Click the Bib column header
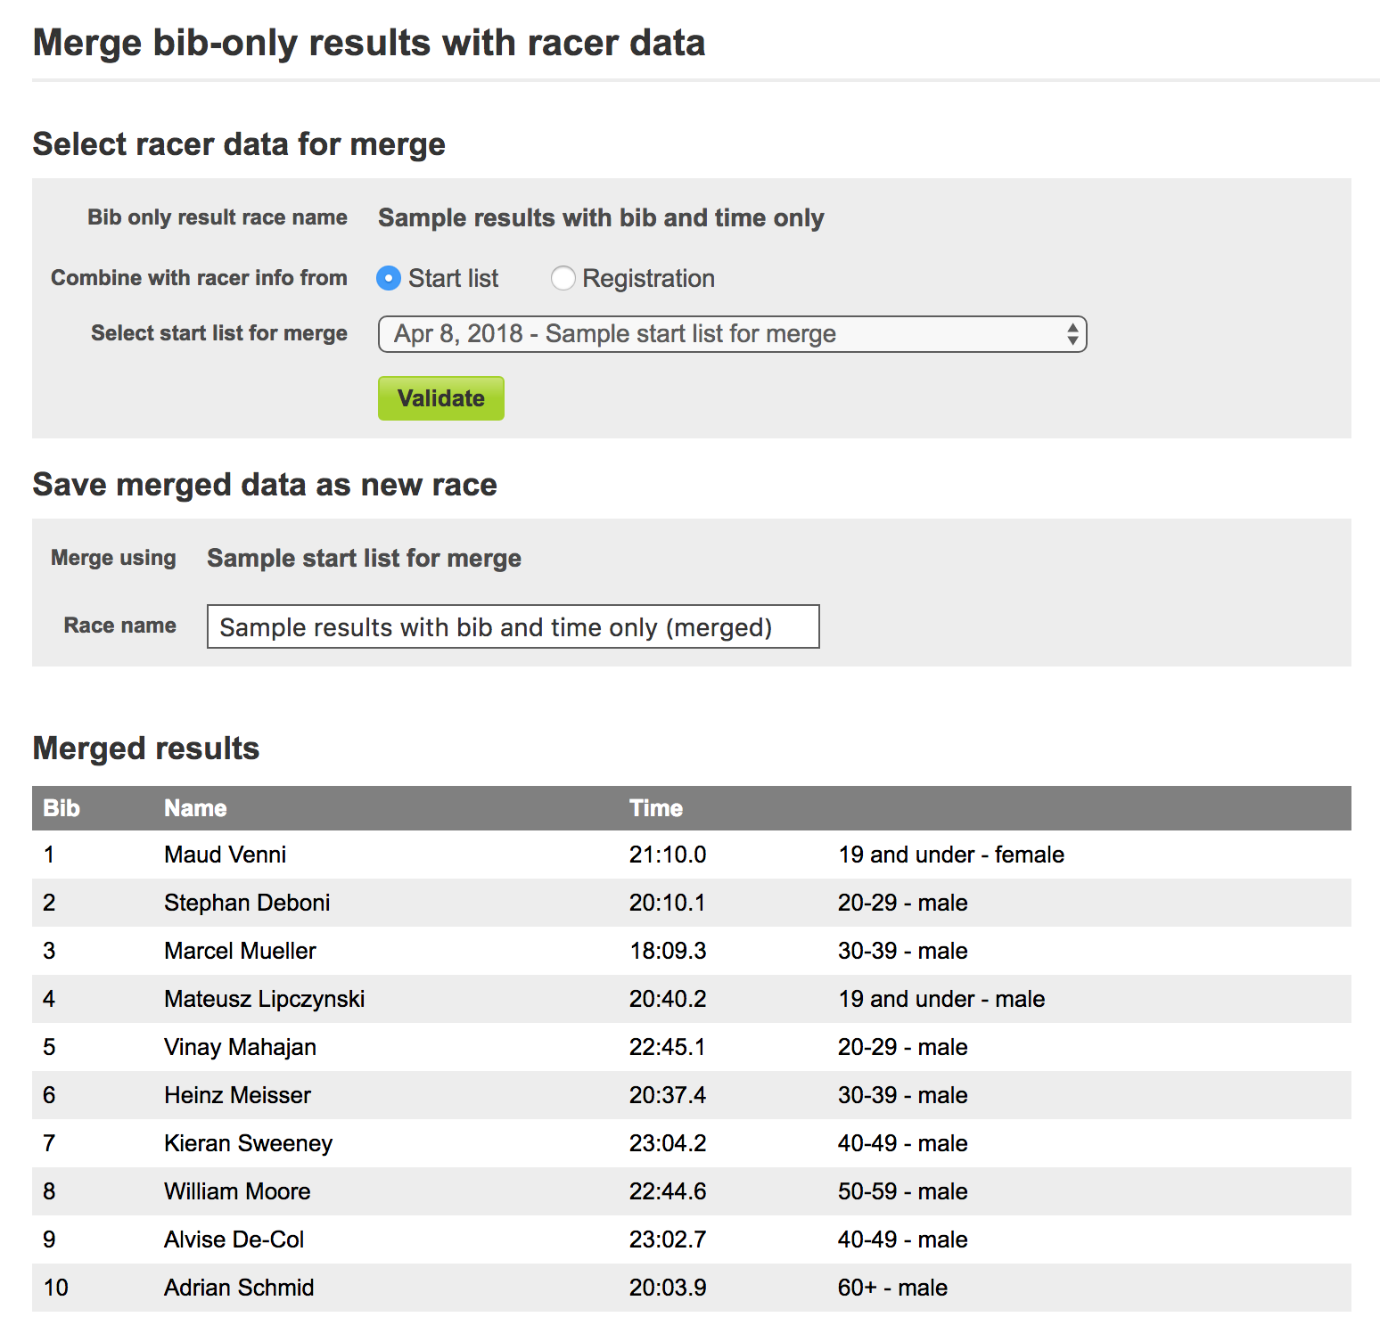This screenshot has height=1317, width=1380. tap(62, 808)
